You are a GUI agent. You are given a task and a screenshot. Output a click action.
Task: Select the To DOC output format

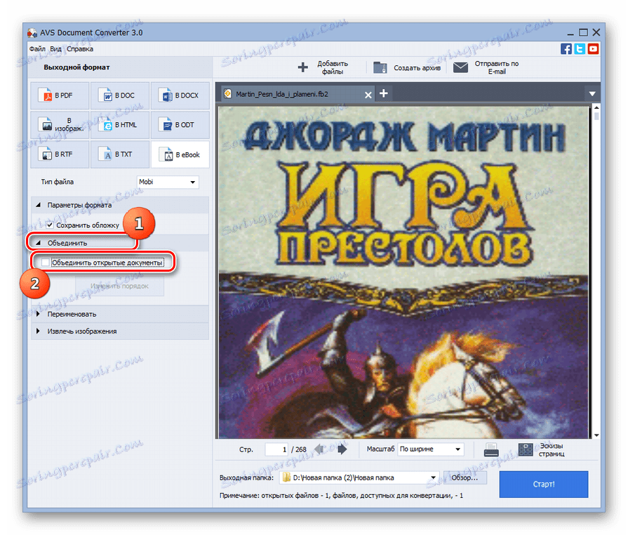(120, 95)
